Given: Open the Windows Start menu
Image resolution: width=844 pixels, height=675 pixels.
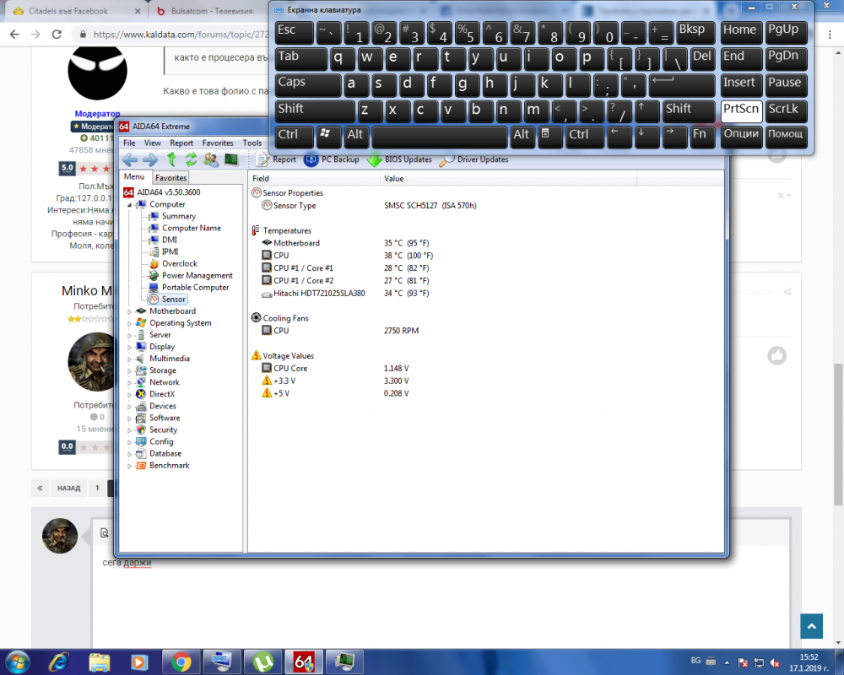Looking at the screenshot, I should pos(16,661).
